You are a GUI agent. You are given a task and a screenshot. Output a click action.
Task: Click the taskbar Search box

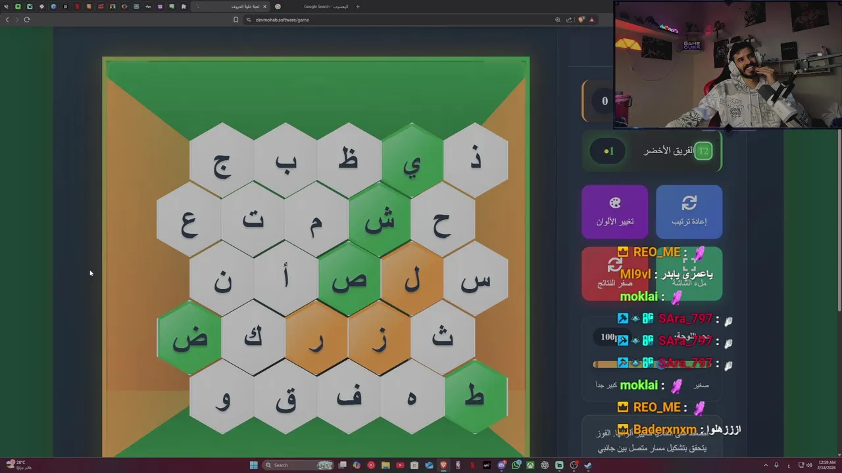[x=298, y=465]
